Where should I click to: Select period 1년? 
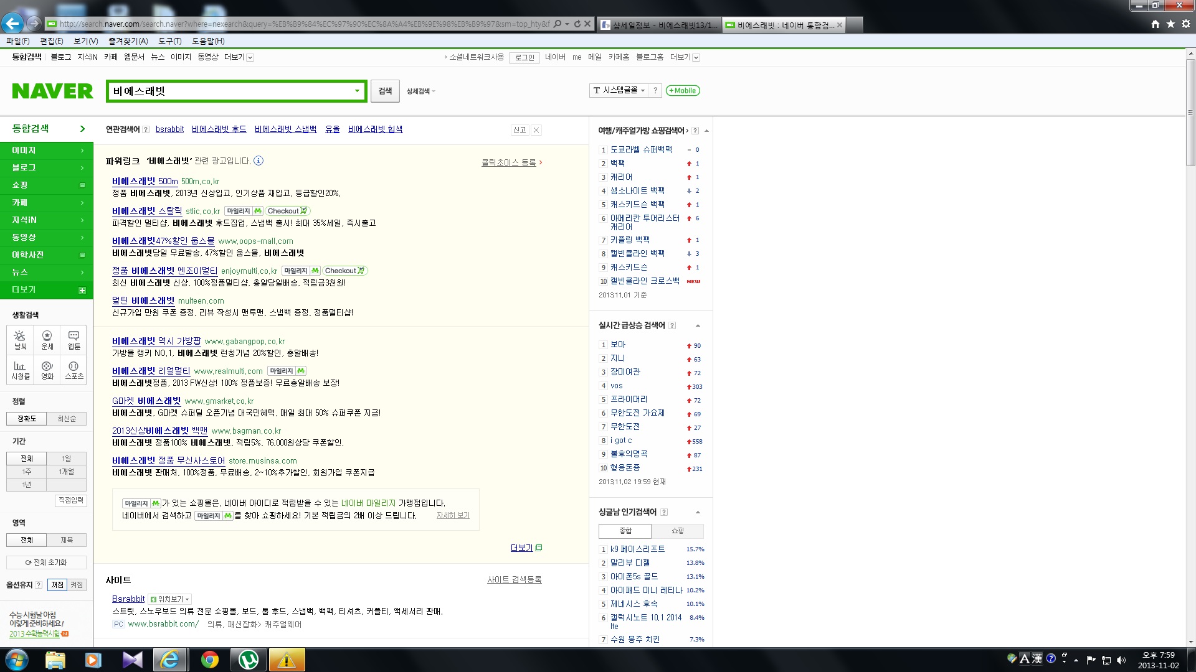click(x=27, y=485)
